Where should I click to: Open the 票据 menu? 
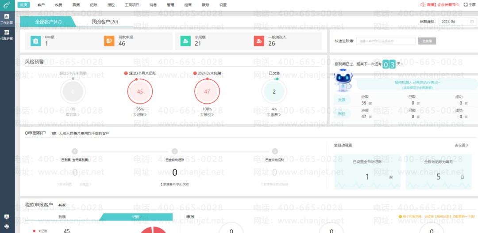click(76, 5)
